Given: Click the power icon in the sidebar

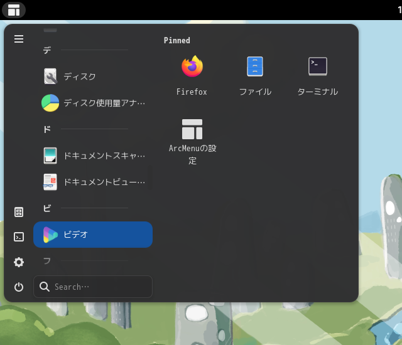Looking at the screenshot, I should click(x=19, y=287).
